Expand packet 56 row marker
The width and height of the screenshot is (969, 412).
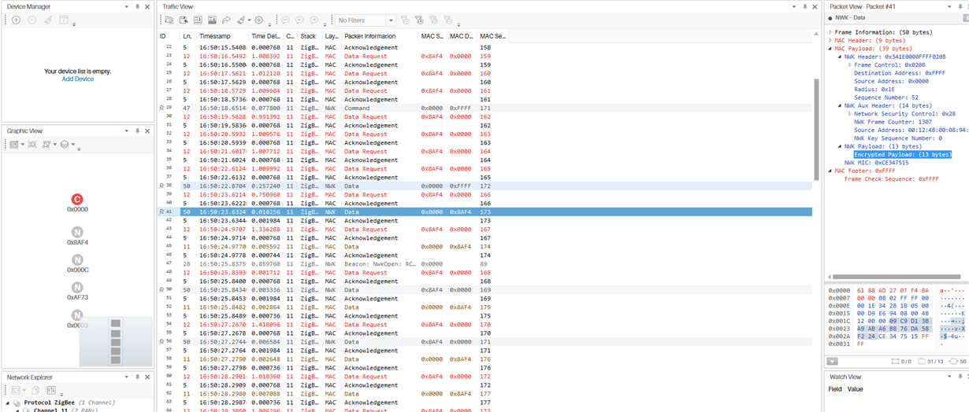click(x=161, y=341)
